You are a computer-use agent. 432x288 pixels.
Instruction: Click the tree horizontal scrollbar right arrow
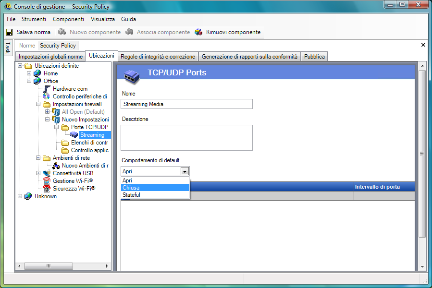click(107, 266)
